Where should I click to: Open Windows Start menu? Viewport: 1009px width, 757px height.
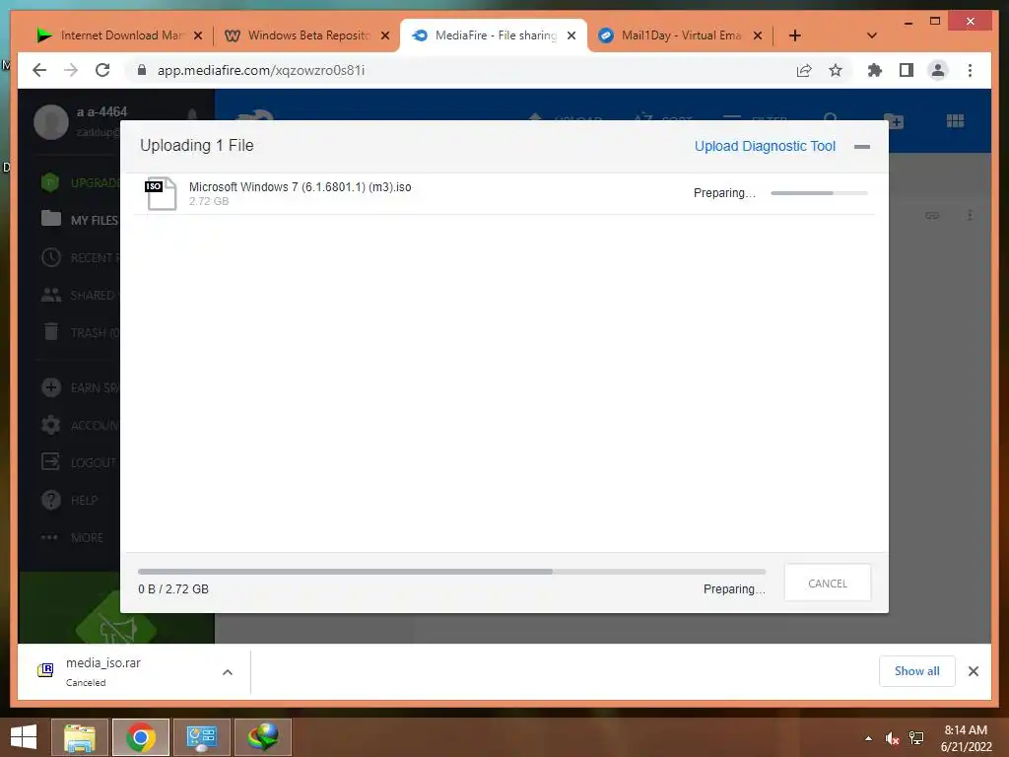24,737
